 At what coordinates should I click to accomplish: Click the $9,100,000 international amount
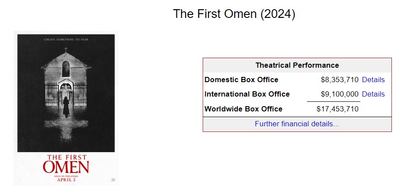(340, 94)
